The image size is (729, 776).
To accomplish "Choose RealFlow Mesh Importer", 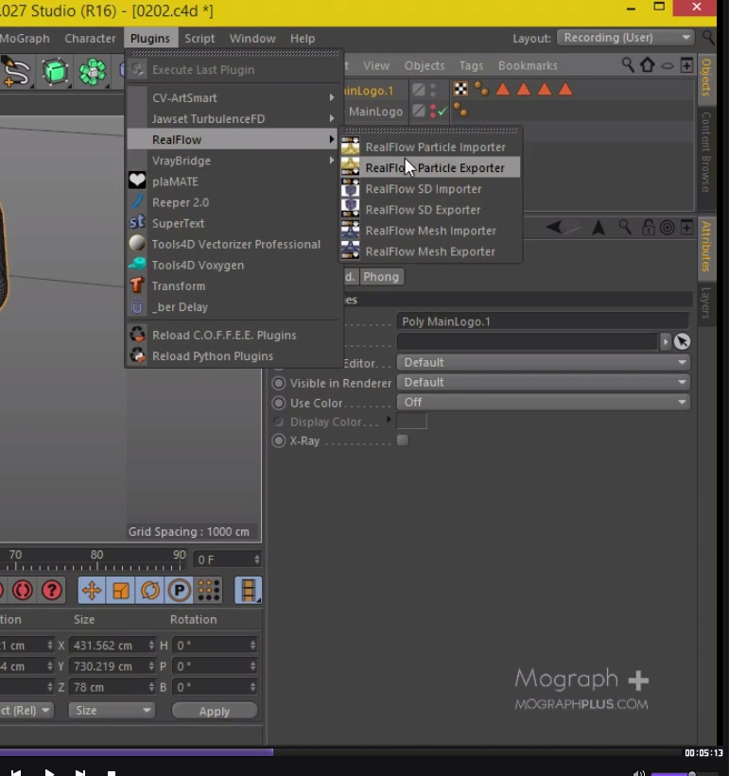I will [430, 231].
